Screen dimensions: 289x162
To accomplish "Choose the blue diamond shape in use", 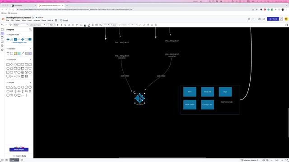I will tap(23, 39).
